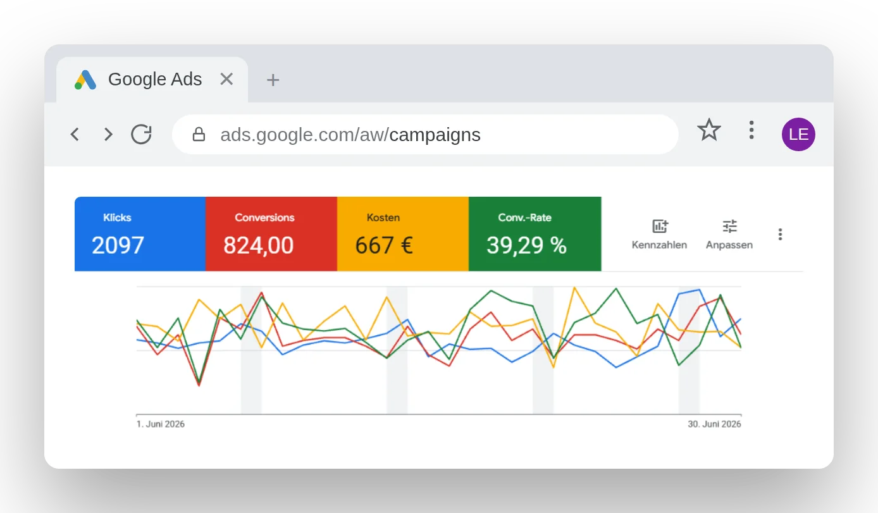The width and height of the screenshot is (878, 513).
Task: Click the 39,29 % conversion rate value
Action: tap(526, 245)
